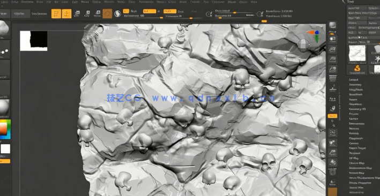This screenshot has height=196, width=380.
Task: Click the Frame icon in right shelf
Action: 332,133
